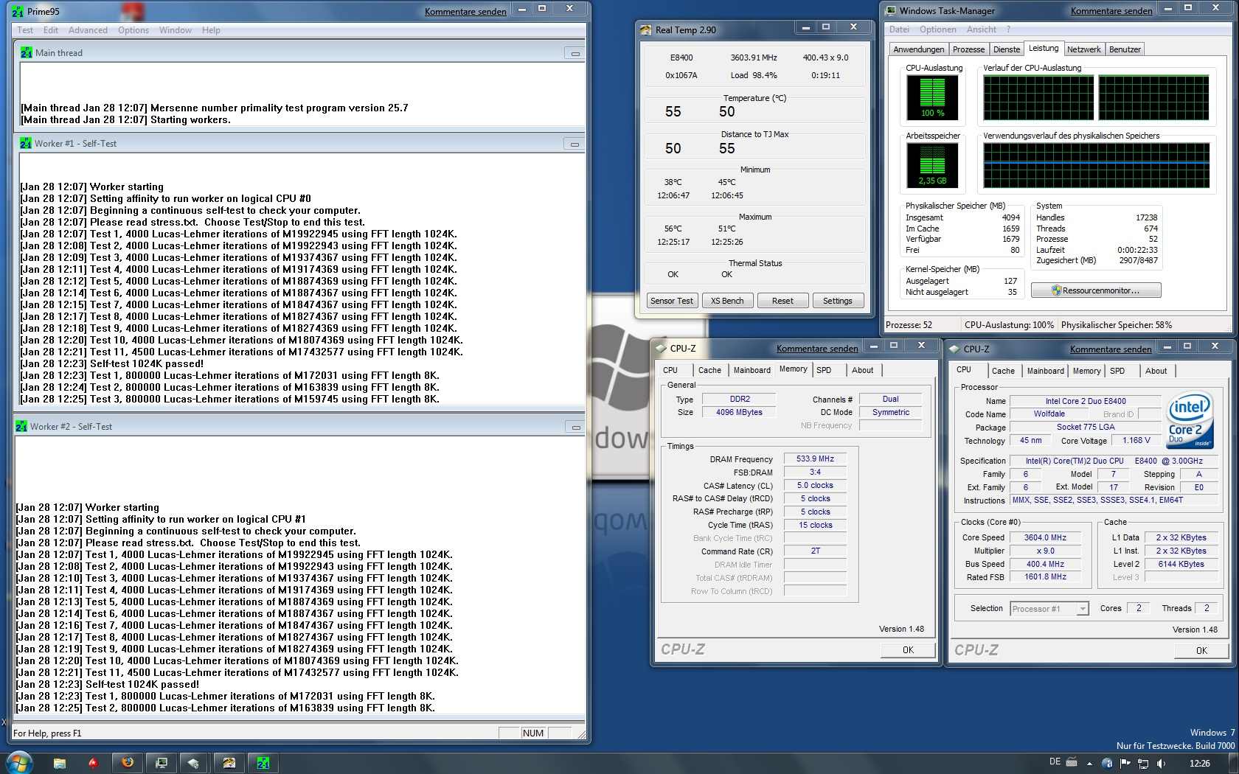Click the Main thread child window icon

coord(26,52)
